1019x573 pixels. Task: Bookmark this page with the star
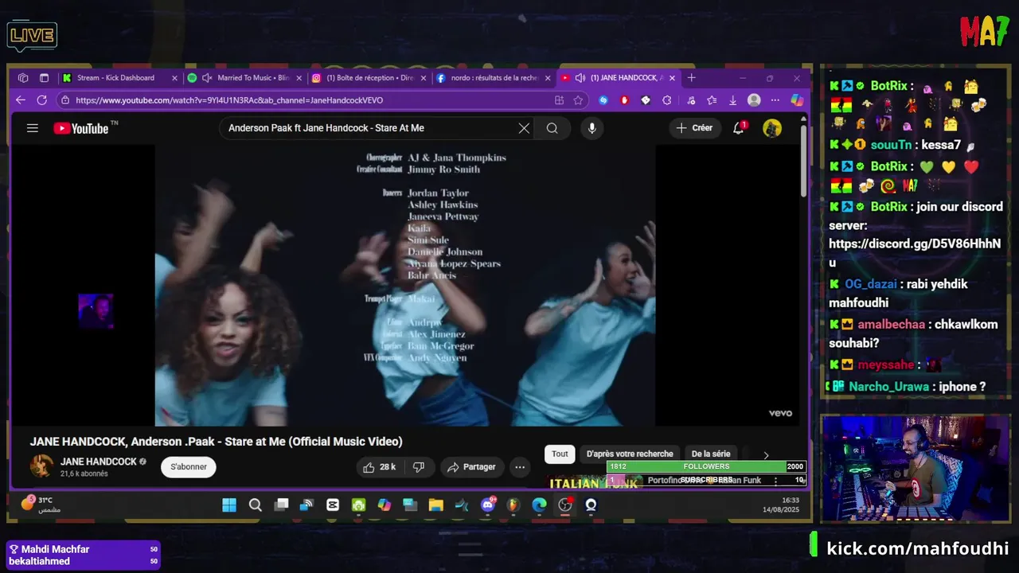[x=578, y=100]
